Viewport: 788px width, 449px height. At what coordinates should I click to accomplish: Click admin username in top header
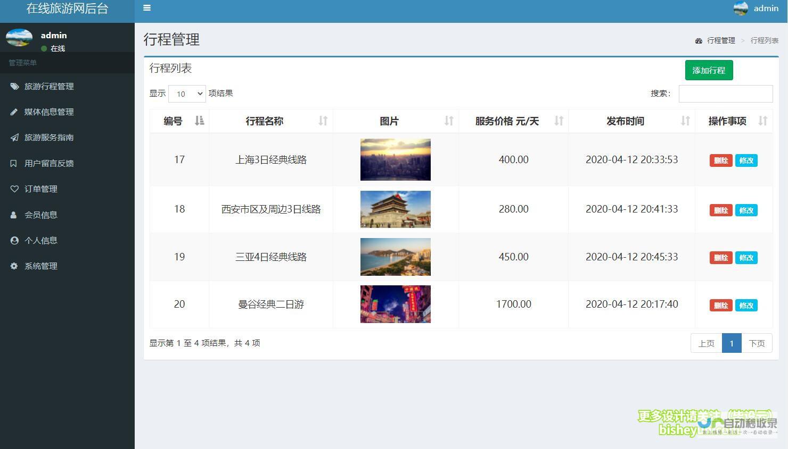click(766, 8)
